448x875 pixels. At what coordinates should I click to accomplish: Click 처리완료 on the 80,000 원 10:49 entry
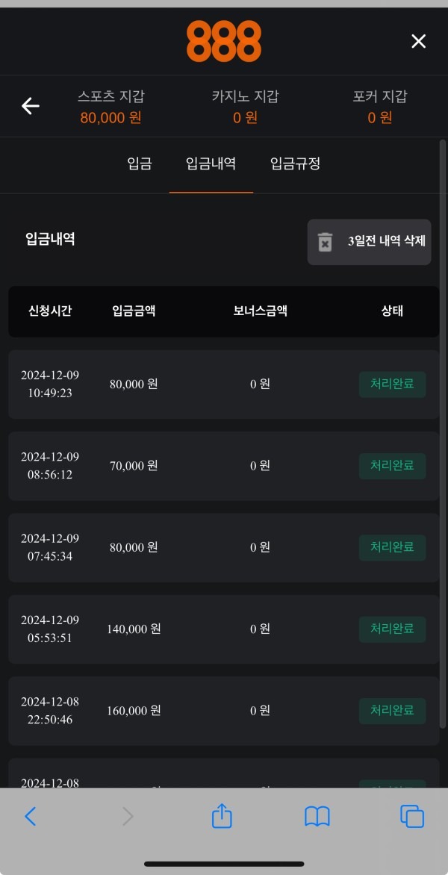[392, 384]
